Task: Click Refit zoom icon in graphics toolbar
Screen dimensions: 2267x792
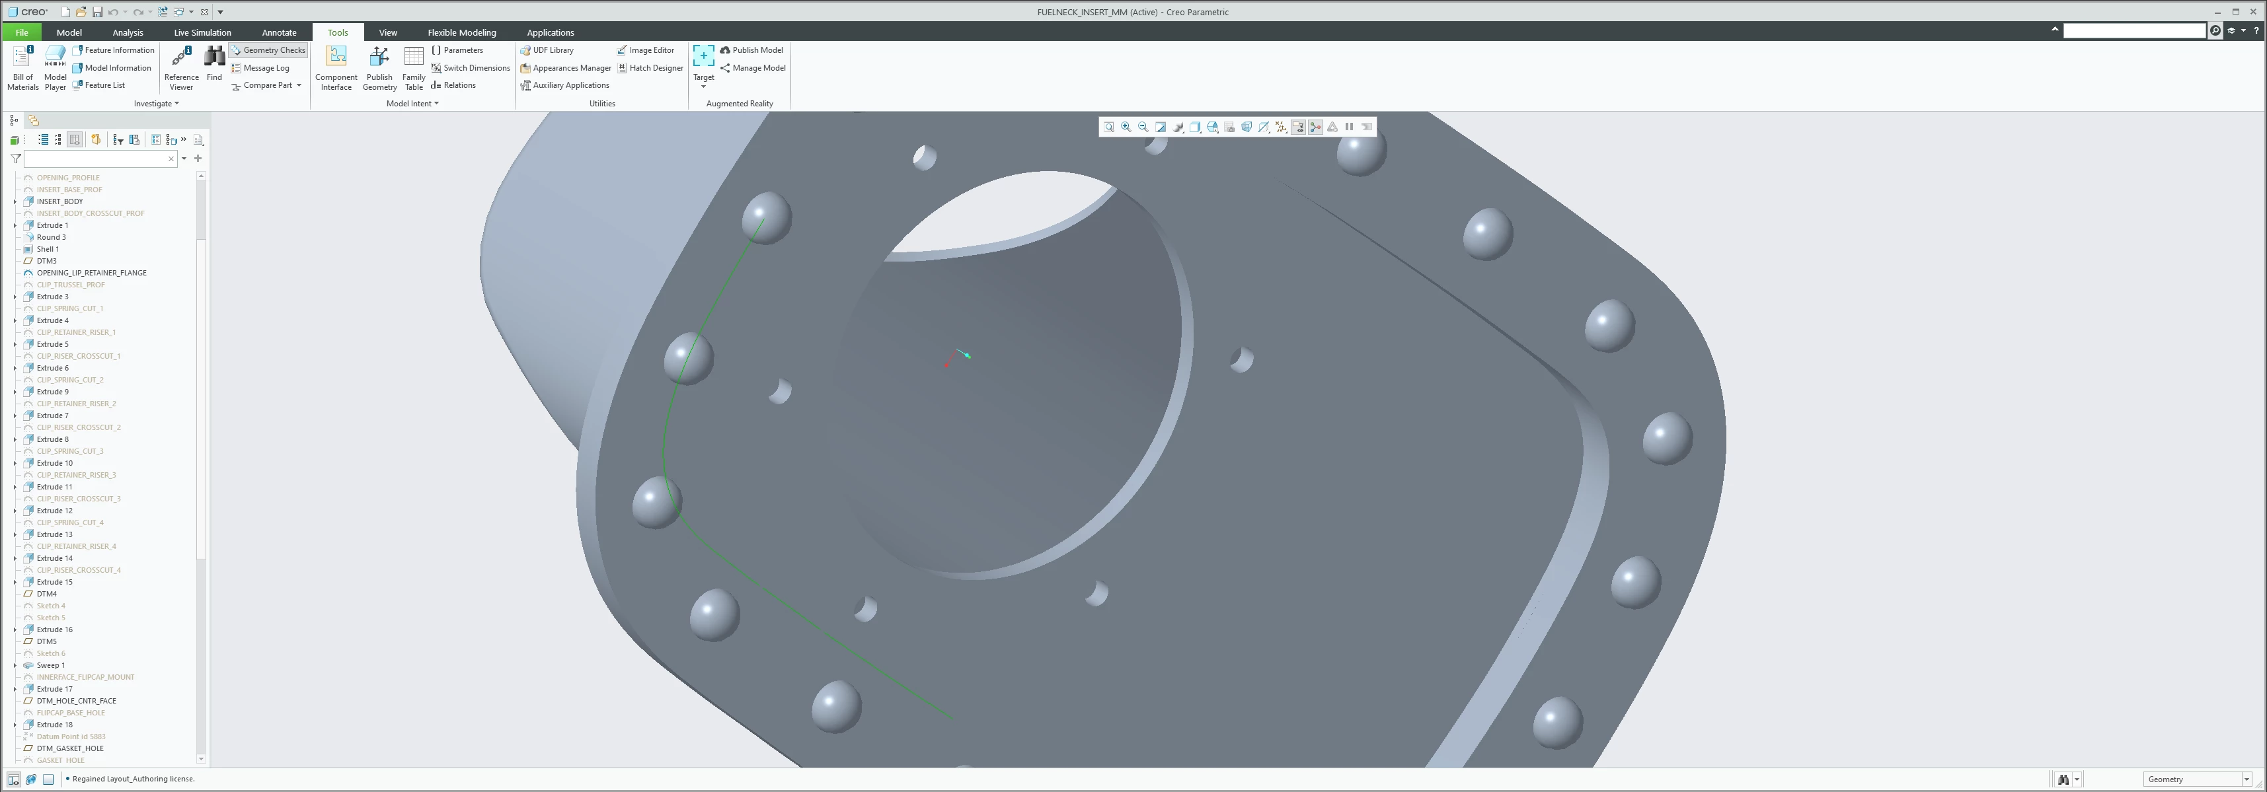Action: [1109, 127]
